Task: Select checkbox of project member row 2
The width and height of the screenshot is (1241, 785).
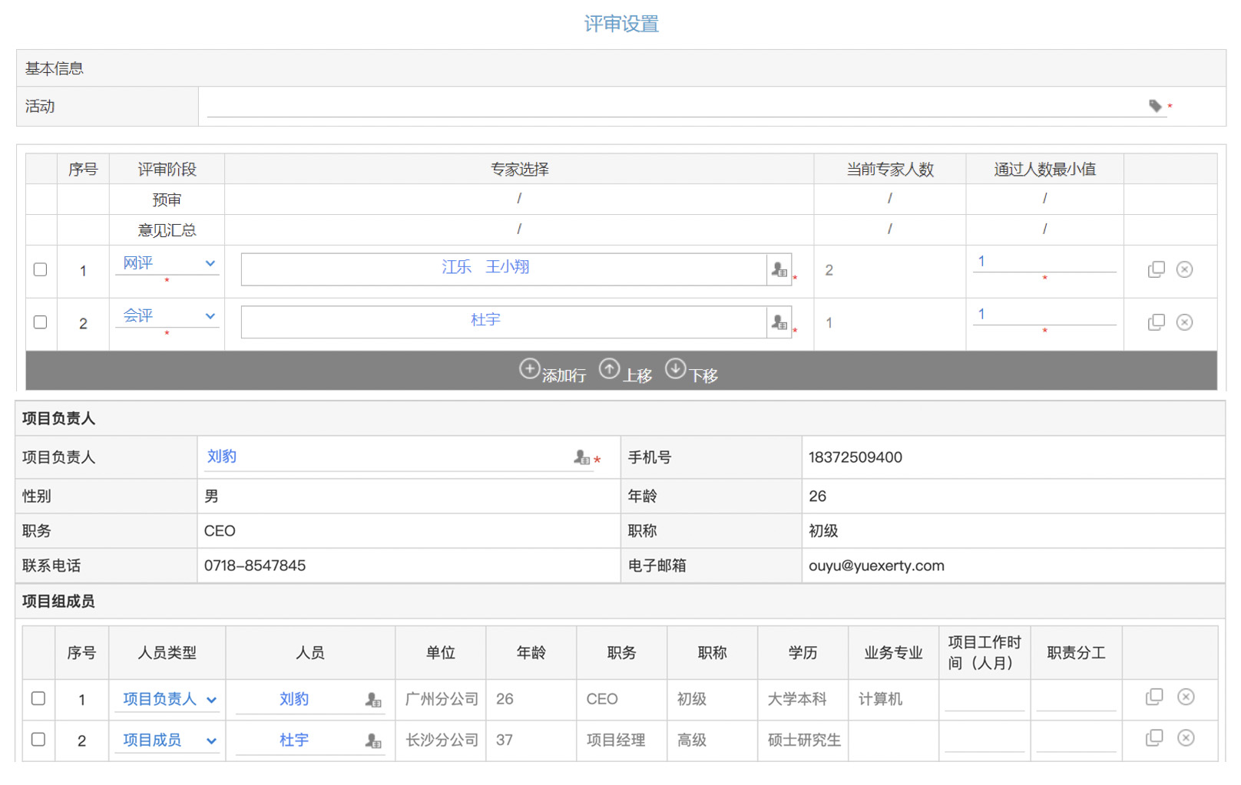Action: tap(38, 739)
